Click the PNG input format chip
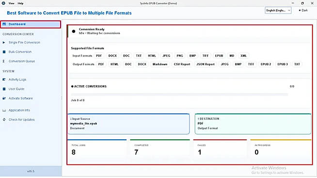This screenshot has height=178, width=317. (180, 56)
